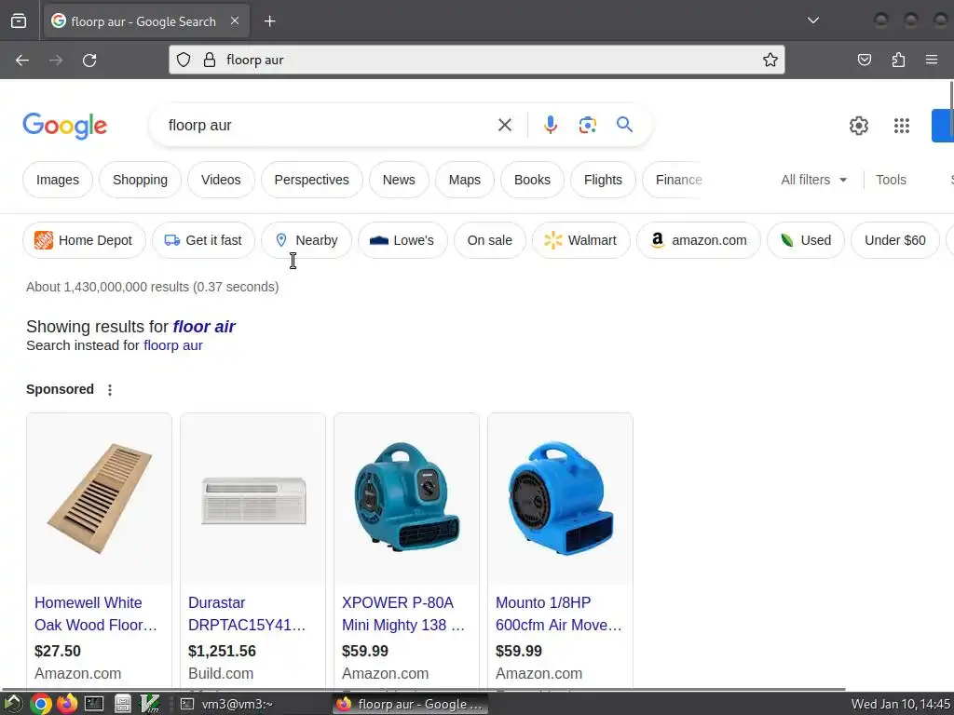
Task: Toggle the Lowe's filter chip
Action: [402, 240]
